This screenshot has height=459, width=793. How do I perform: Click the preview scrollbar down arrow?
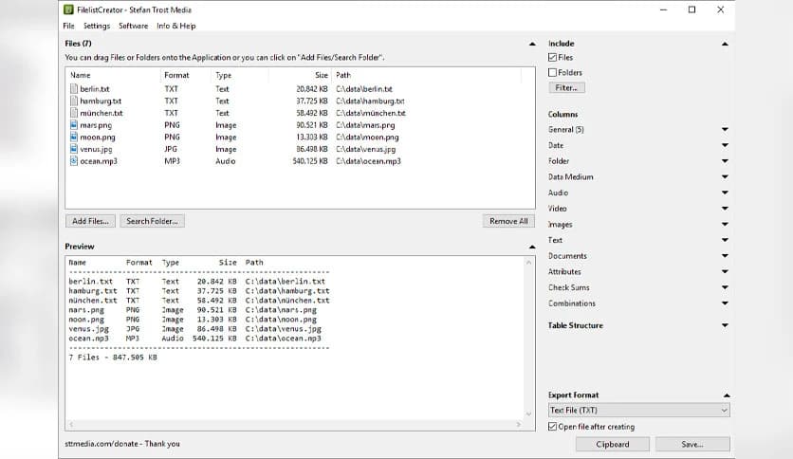tap(528, 414)
